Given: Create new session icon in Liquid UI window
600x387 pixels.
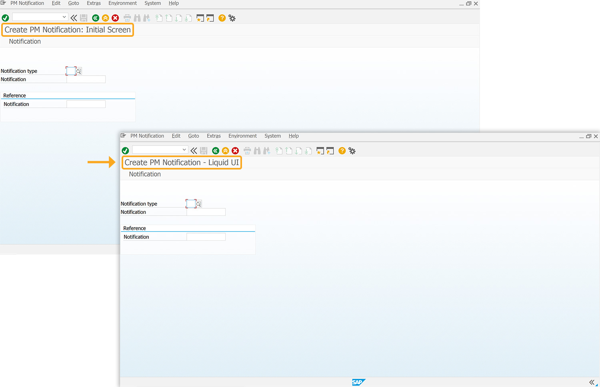Looking at the screenshot, I should (320, 151).
